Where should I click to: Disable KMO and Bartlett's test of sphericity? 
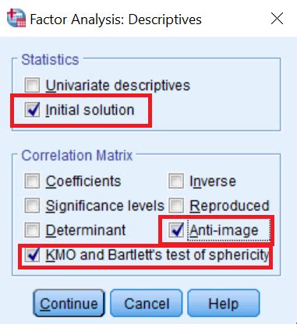32,255
